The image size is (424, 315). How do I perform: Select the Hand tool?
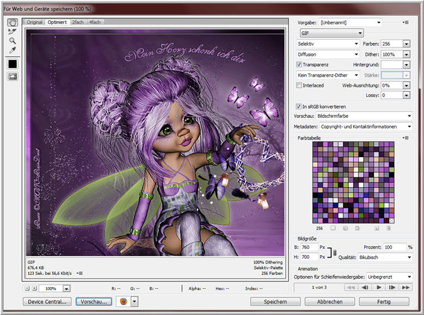click(x=13, y=22)
